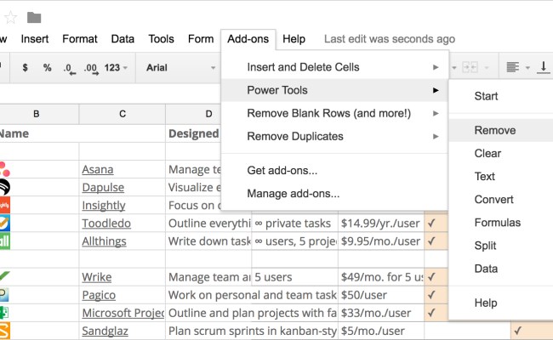Choose Get add-ons from the menu

tap(282, 170)
